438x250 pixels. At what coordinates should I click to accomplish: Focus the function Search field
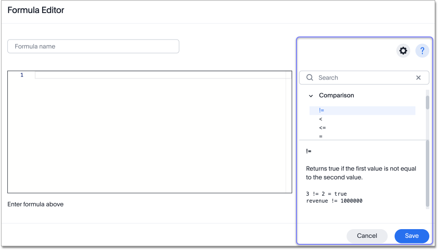tap(365, 78)
